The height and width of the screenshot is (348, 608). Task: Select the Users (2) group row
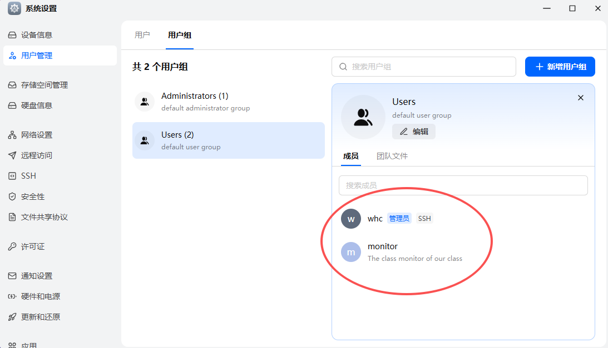(229, 140)
